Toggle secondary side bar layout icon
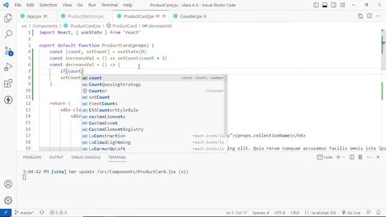 point(334,5)
